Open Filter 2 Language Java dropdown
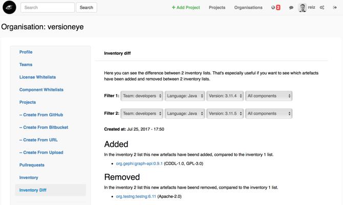This screenshot has height=205, width=343. click(185, 114)
